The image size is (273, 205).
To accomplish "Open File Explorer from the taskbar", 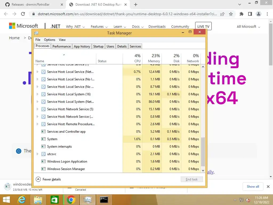I will click(x=38, y=200).
